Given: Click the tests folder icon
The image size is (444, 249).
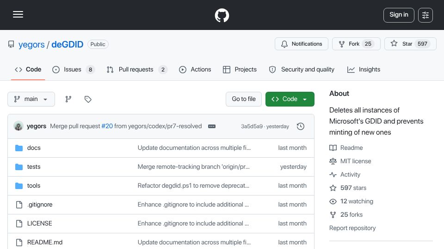Looking at the screenshot, I should point(19,167).
